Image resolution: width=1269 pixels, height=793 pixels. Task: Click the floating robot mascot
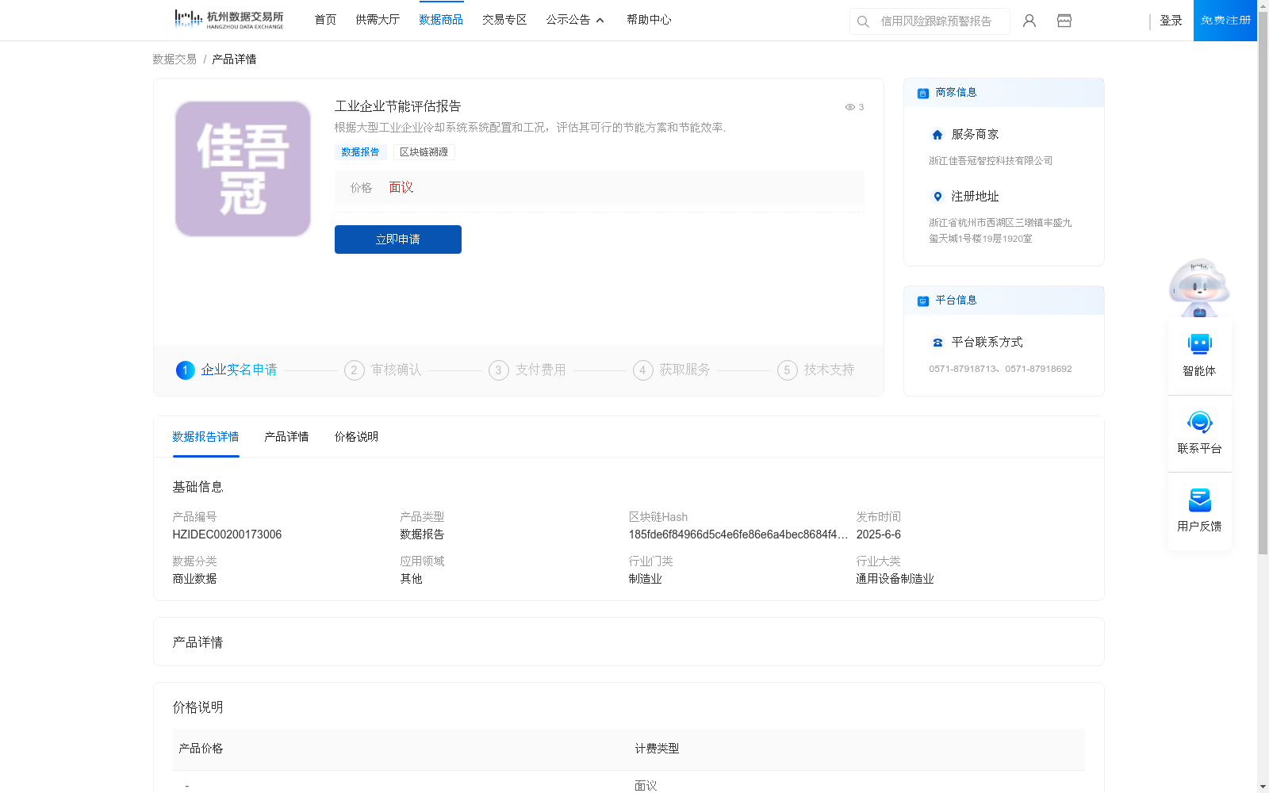[1199, 287]
